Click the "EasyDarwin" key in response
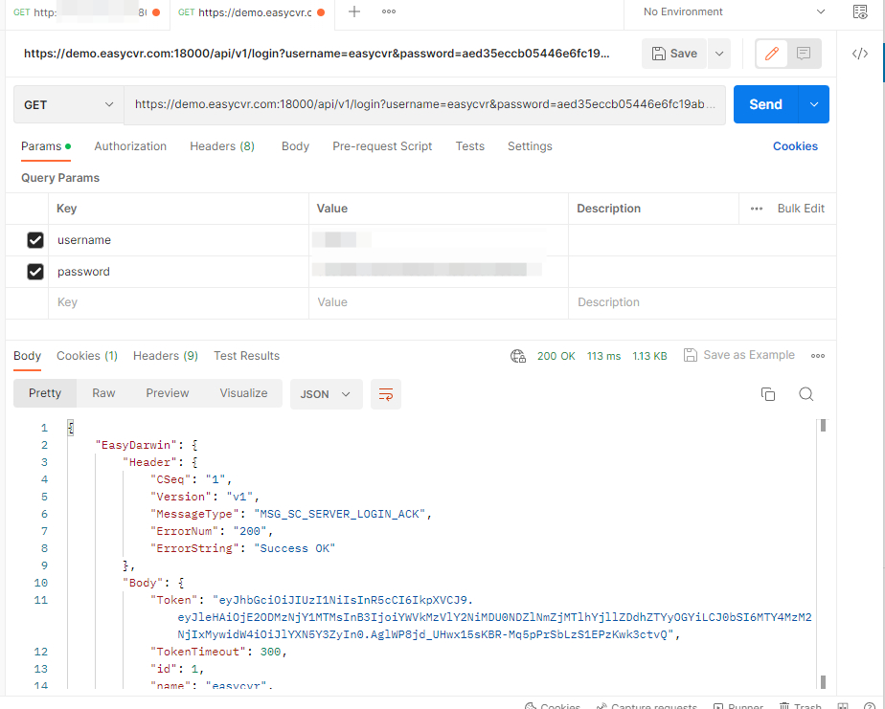 [x=136, y=445]
